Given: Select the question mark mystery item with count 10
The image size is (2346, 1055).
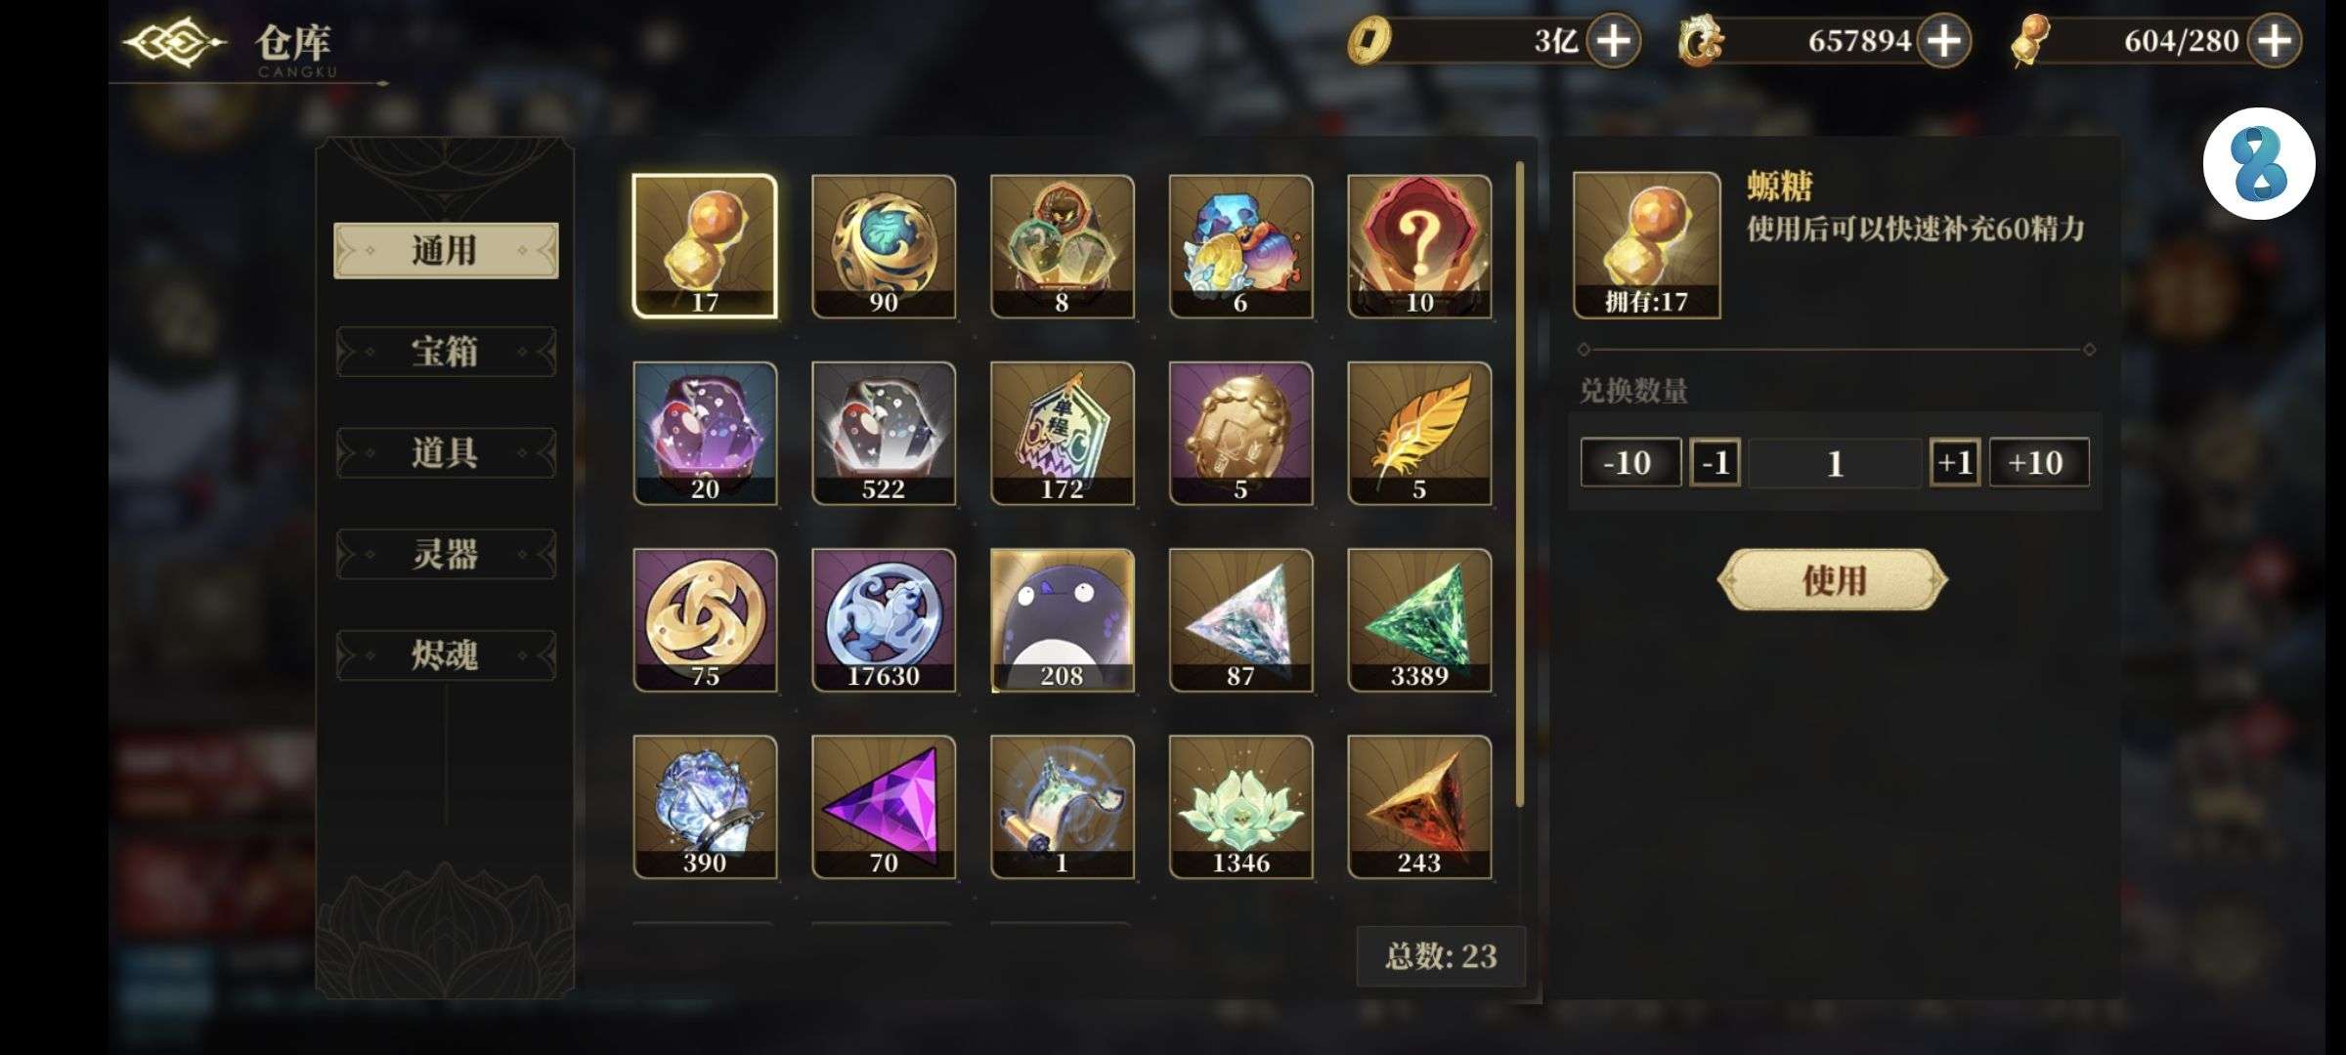Looking at the screenshot, I should [1419, 246].
